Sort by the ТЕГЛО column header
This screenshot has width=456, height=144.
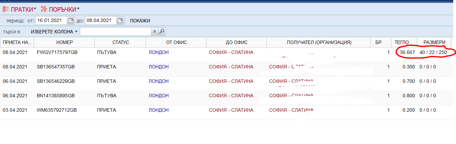coord(401,43)
